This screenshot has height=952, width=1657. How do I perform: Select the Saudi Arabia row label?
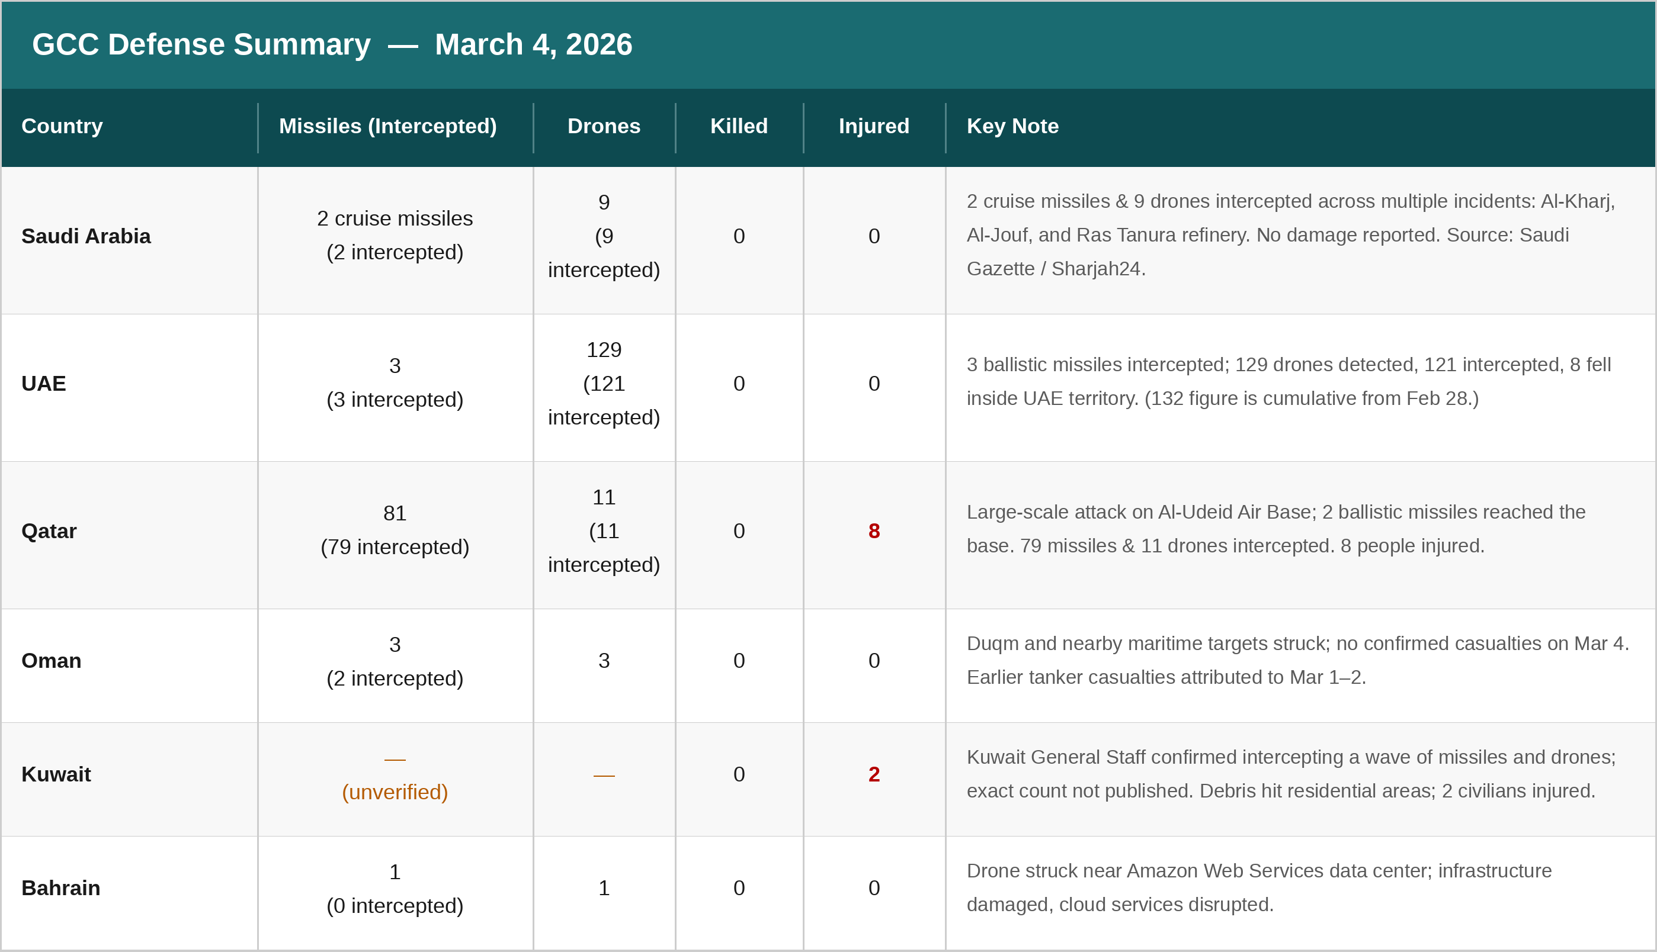coord(86,236)
